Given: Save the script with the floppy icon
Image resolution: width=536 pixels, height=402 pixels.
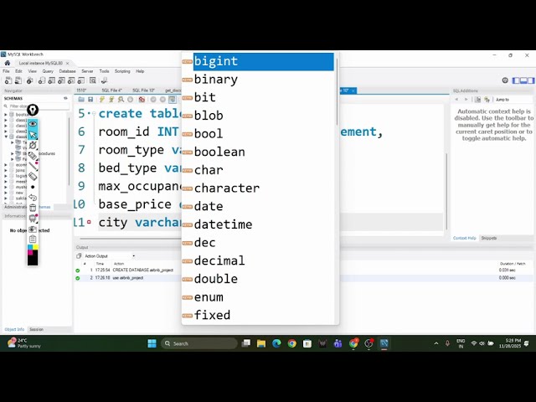Looking at the screenshot, I should (90, 100).
